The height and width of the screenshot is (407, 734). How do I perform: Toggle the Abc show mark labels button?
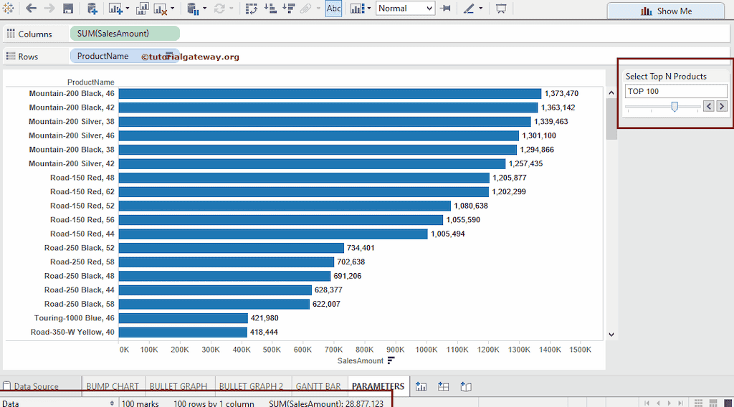click(x=333, y=9)
